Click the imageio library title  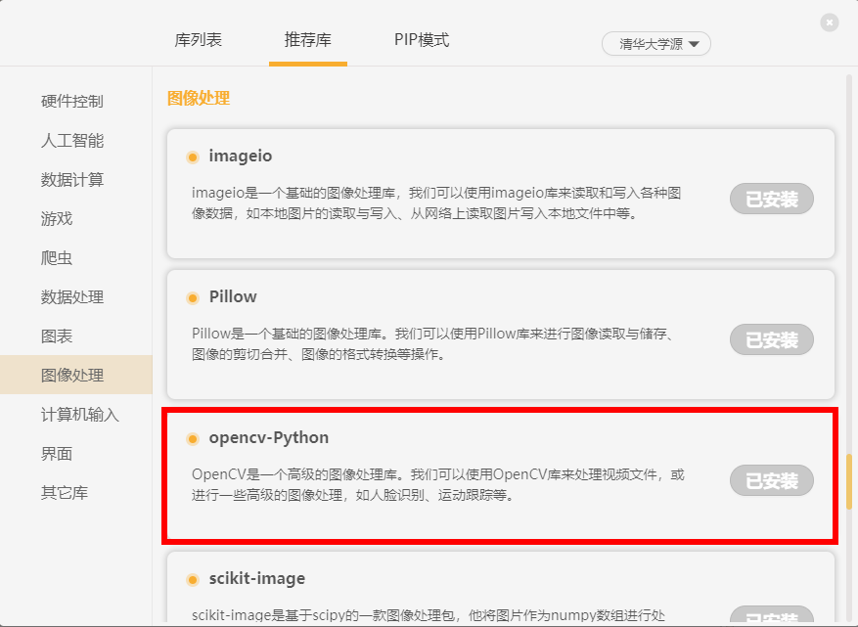pos(241,157)
